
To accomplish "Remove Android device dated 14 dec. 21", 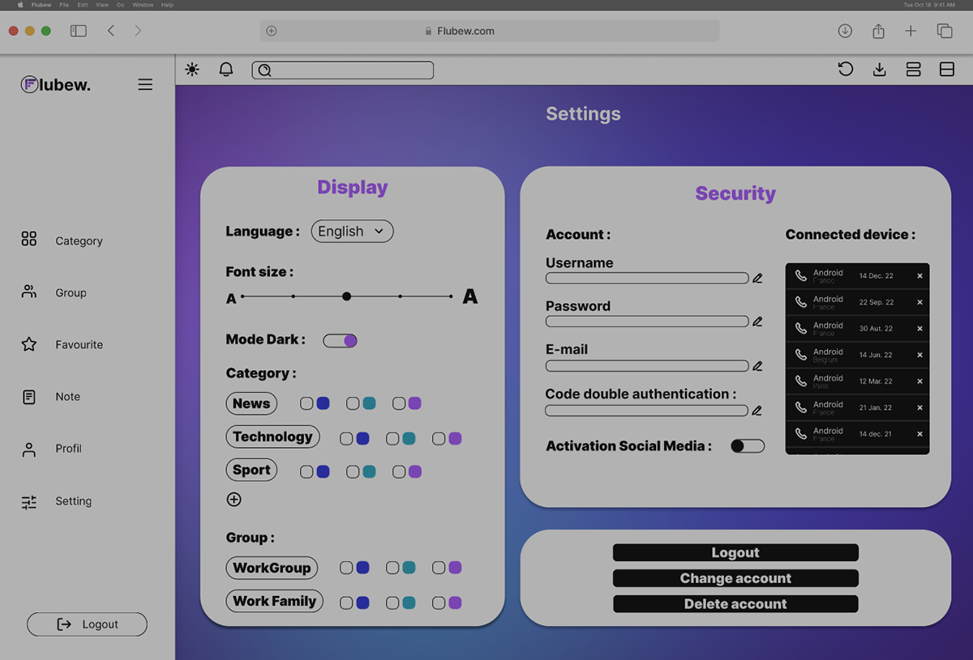I will [x=919, y=434].
